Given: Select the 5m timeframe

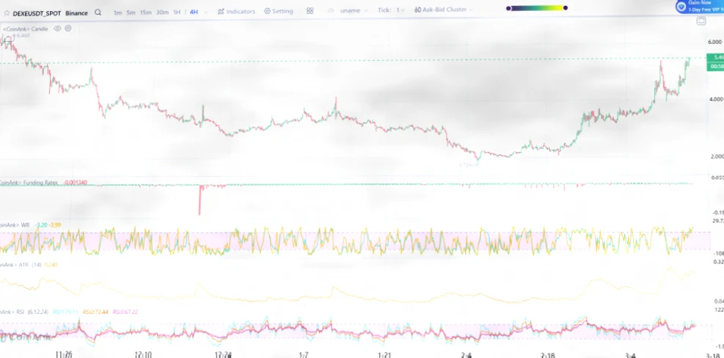Looking at the screenshot, I should pyautogui.click(x=131, y=12).
